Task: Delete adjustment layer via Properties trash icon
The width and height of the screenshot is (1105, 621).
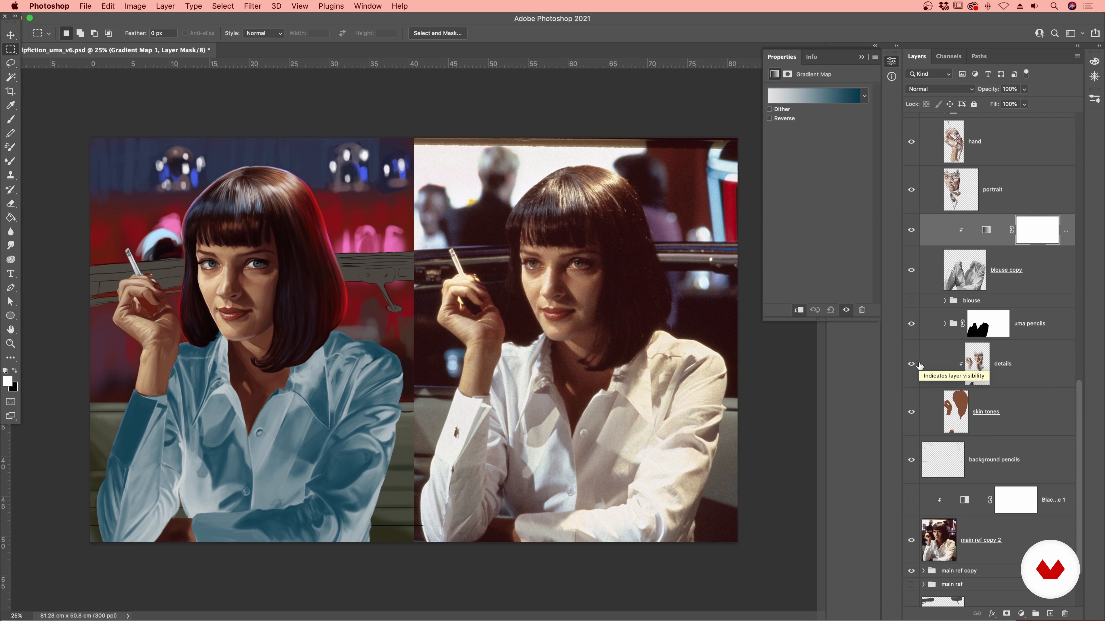Action: [x=862, y=310]
